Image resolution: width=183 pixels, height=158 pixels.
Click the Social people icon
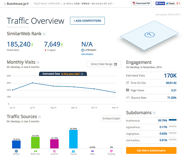pyautogui.click(x=73, y=151)
